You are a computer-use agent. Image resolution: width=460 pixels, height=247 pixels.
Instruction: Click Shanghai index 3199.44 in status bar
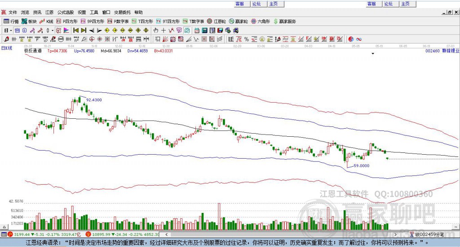coord(22,234)
